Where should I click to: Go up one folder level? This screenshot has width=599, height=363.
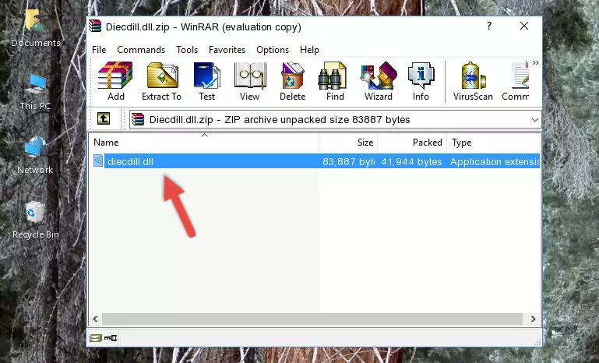(x=104, y=119)
